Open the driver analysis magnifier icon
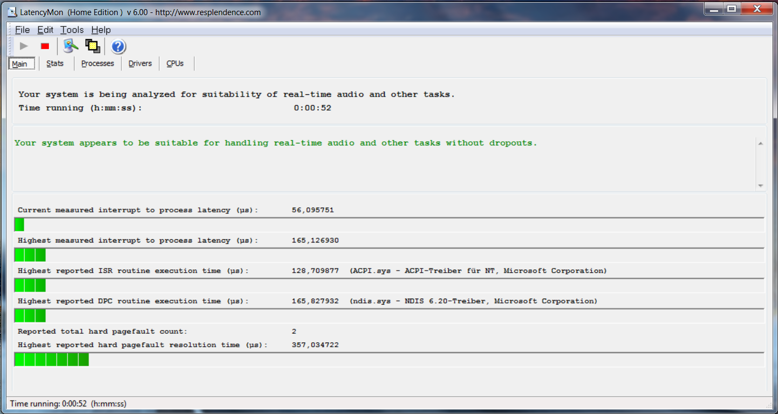The width and height of the screenshot is (778, 414). (x=71, y=46)
